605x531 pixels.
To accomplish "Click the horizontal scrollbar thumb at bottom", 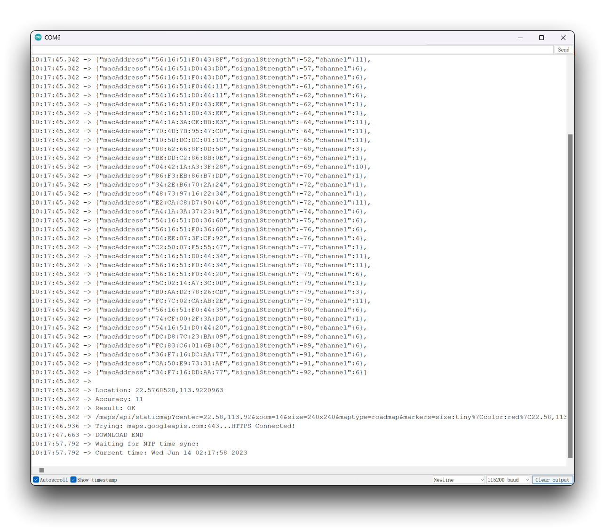I will tap(42, 470).
